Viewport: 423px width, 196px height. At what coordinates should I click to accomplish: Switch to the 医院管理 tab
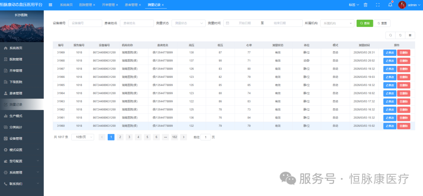point(86,5)
